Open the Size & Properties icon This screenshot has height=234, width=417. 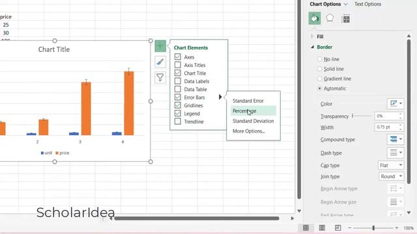(x=346, y=19)
